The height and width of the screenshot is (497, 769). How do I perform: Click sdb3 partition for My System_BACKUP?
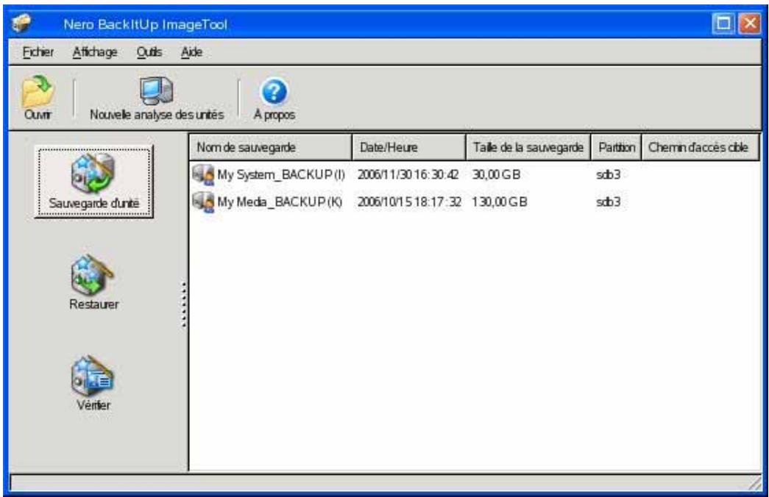[608, 175]
